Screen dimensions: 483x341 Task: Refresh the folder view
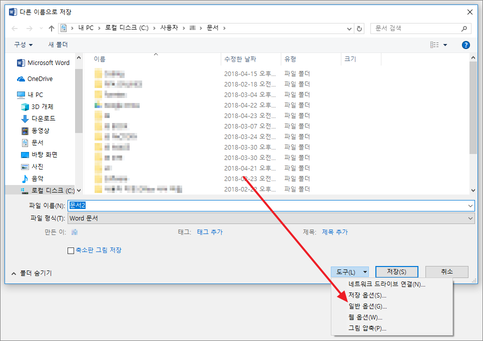click(x=359, y=28)
